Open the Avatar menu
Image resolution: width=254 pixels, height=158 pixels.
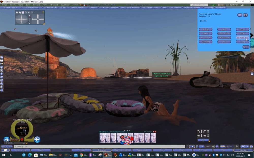pyautogui.click(x=4, y=5)
